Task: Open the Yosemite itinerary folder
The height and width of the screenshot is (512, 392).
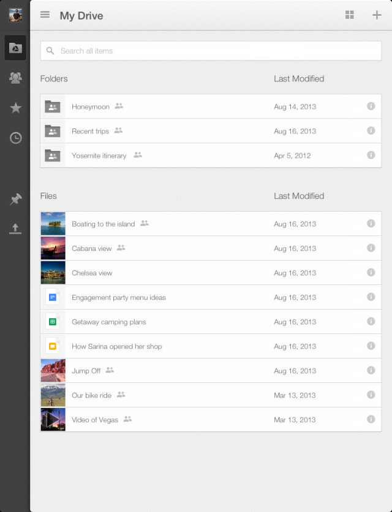Action: pos(99,155)
